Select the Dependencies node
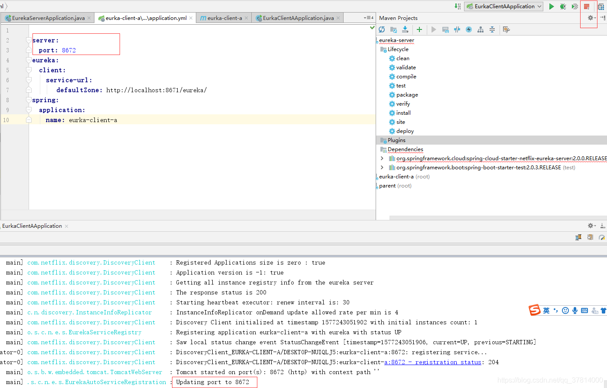This screenshot has height=388, width=607. tap(405, 149)
